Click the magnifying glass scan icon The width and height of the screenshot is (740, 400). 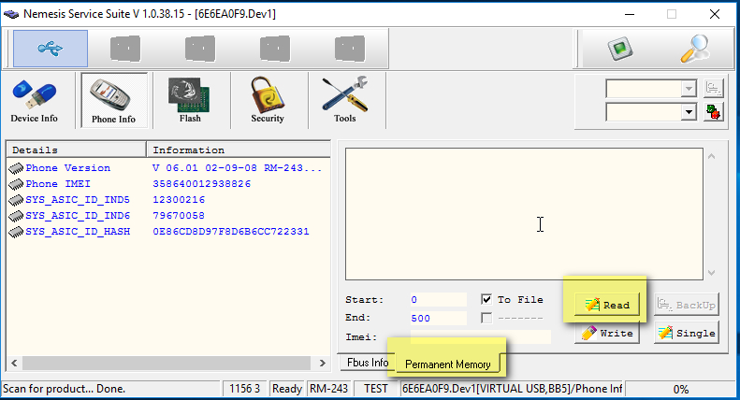click(695, 48)
